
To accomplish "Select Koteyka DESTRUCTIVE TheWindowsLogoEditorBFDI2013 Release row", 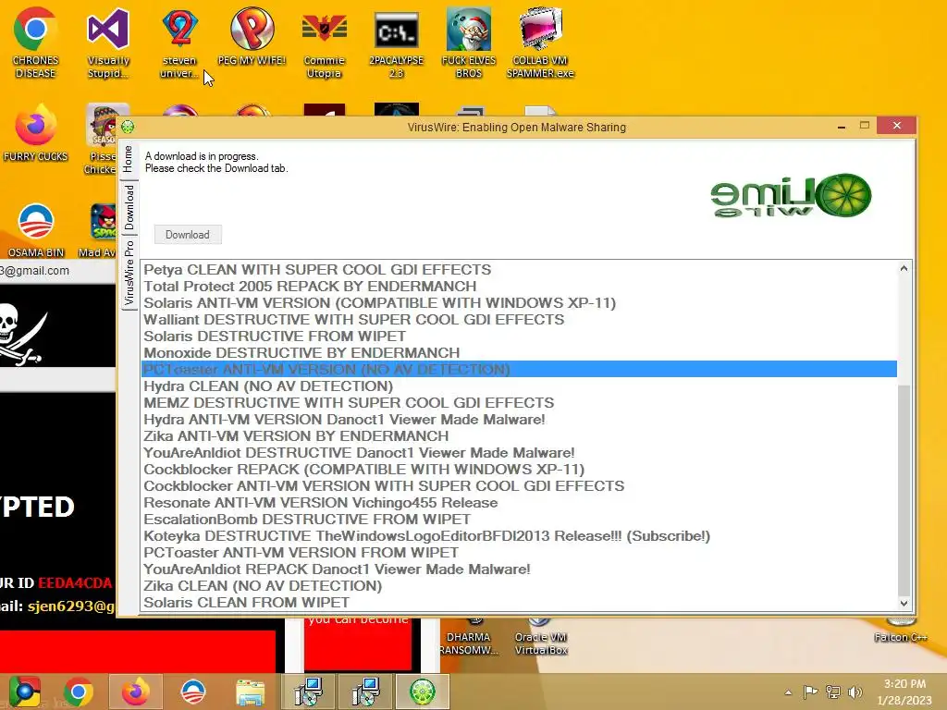I will 519,536.
